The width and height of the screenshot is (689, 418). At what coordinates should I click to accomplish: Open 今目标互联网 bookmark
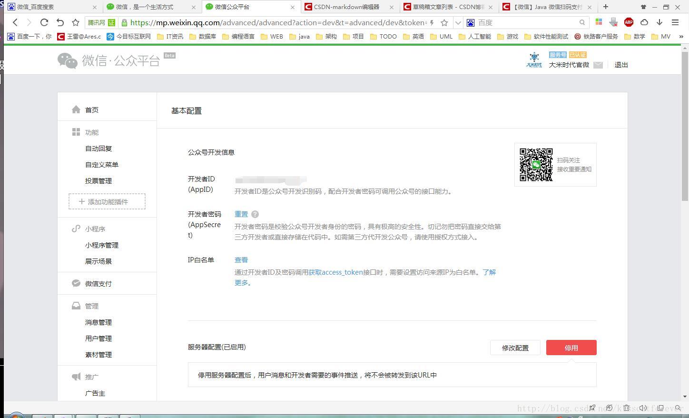pos(129,36)
